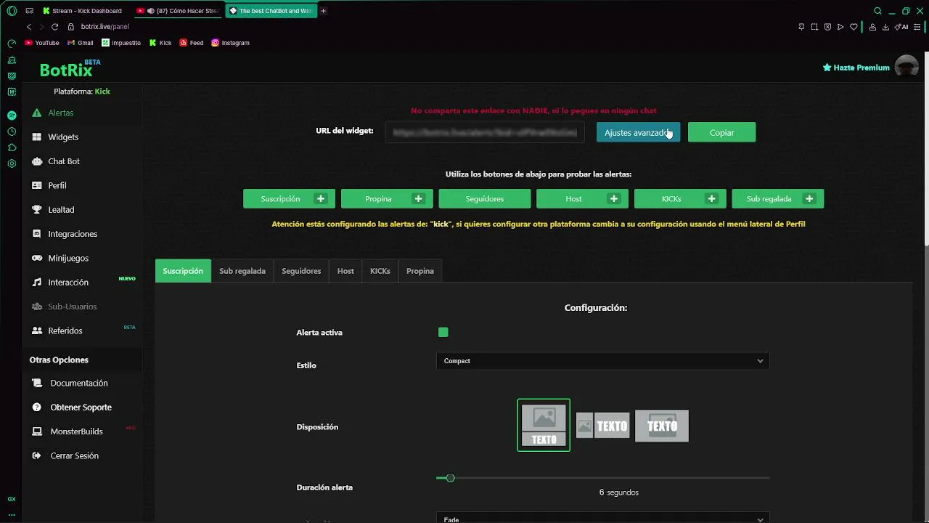The height and width of the screenshot is (523, 929).
Task: Click the Ajustes avanzados button
Action: click(x=638, y=132)
